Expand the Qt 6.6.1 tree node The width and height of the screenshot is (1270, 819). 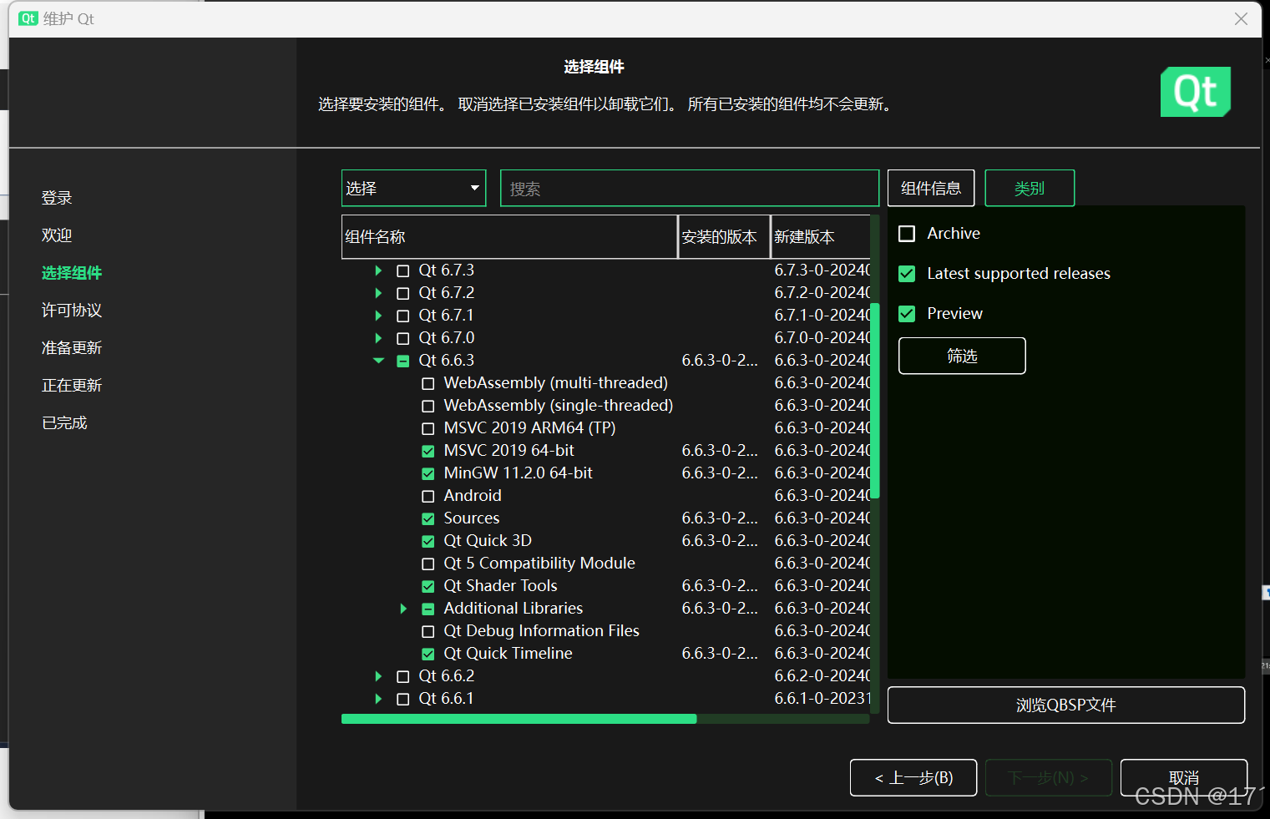click(378, 699)
